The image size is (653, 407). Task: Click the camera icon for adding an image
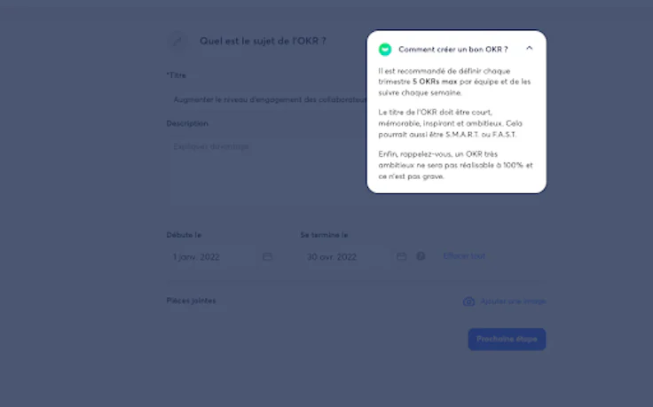click(468, 301)
